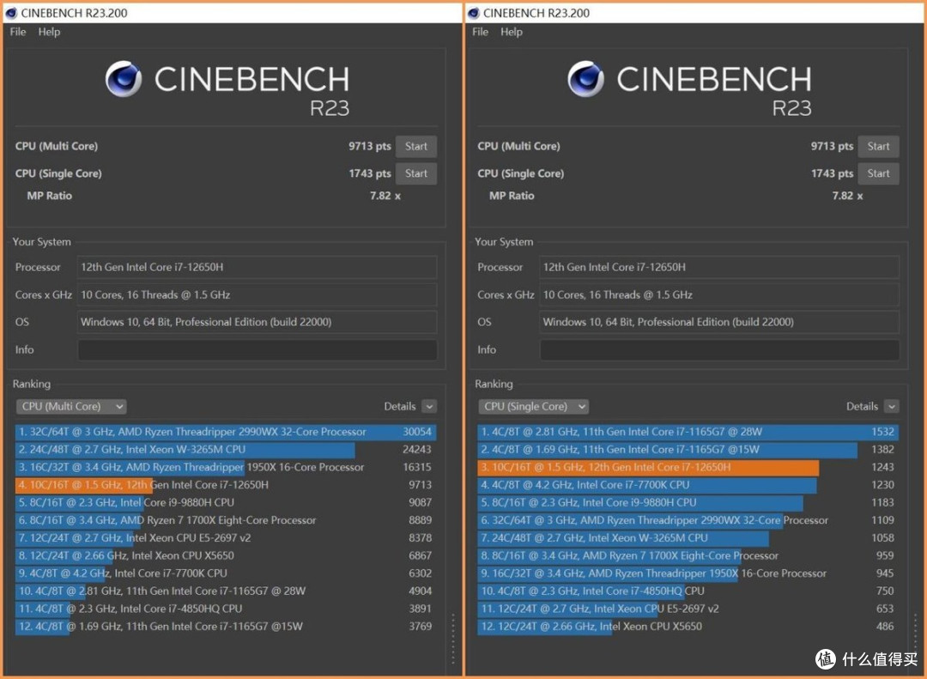Screen dimensions: 927x679
Task: Open the CPU (Single Core) ranking dropdown
Action: click(534, 406)
